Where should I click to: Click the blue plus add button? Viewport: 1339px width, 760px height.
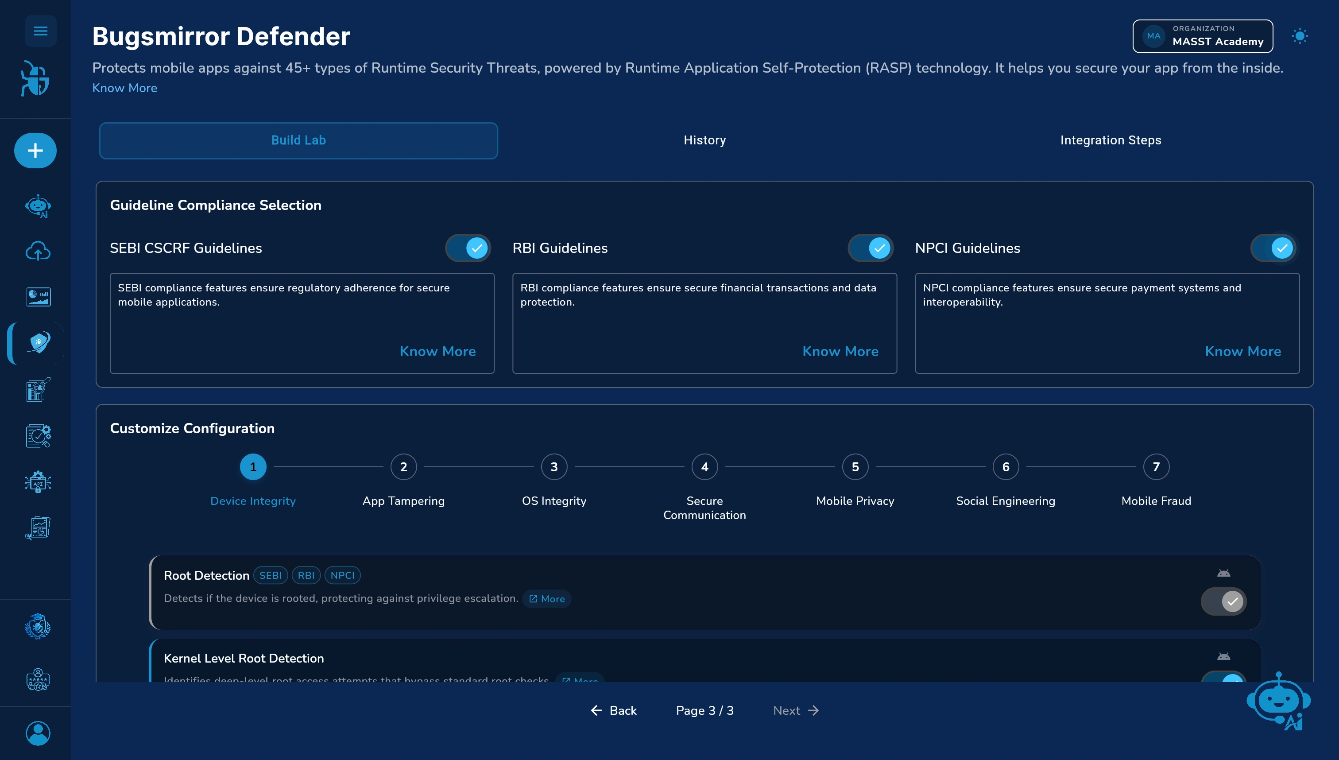coord(35,150)
